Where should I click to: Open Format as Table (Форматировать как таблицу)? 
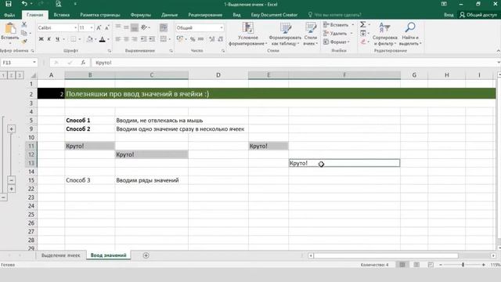(285, 34)
